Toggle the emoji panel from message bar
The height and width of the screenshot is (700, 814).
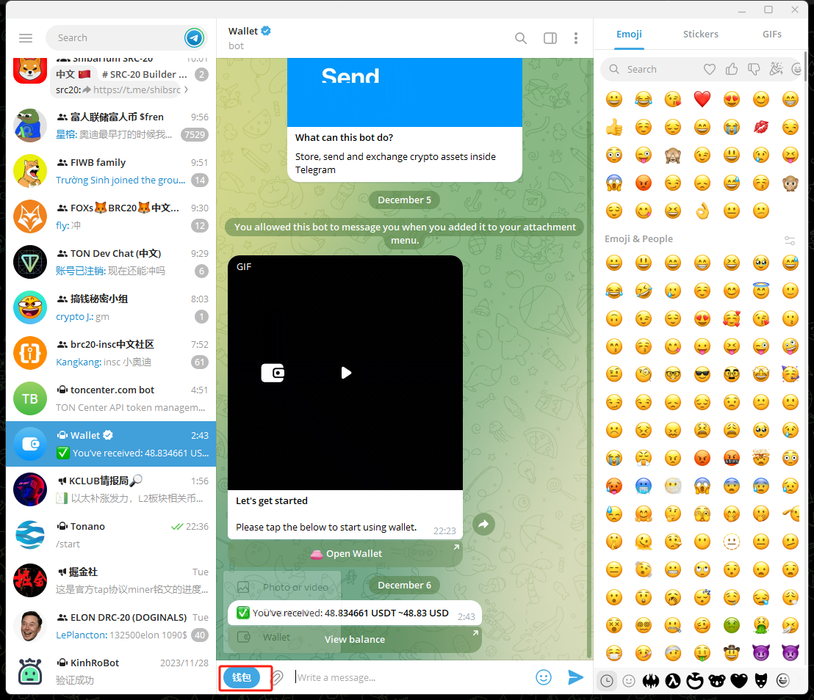544,677
